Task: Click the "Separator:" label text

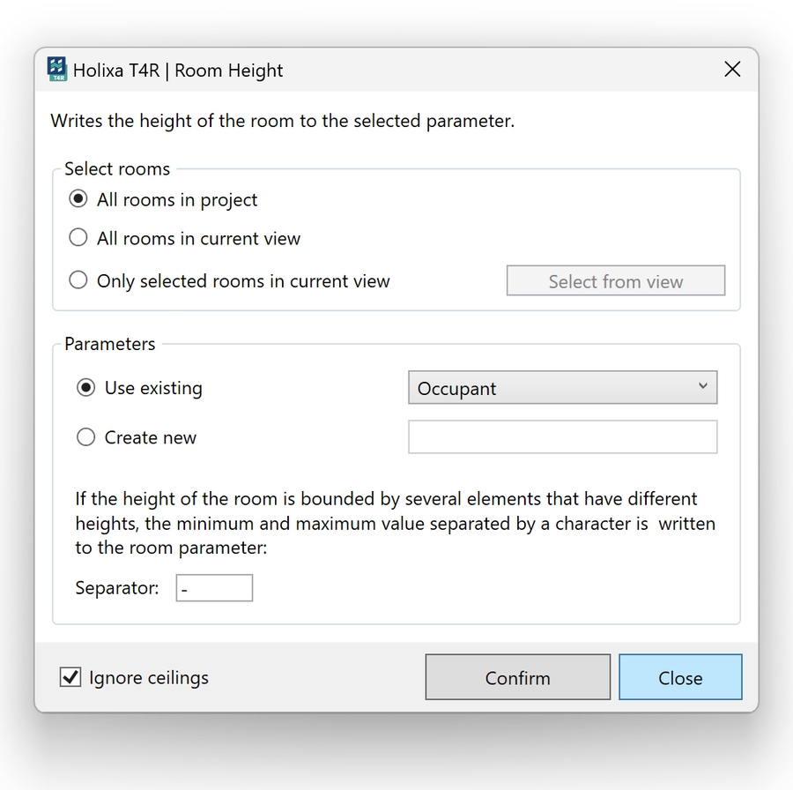Action: pyautogui.click(x=117, y=588)
